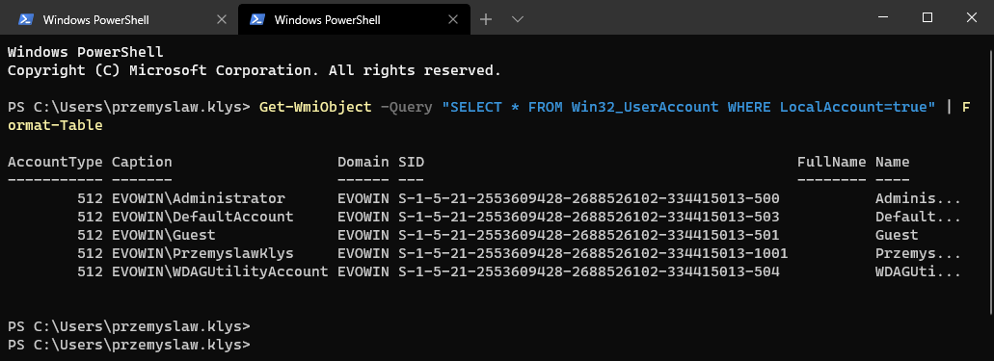
Task: Click the SID ending in -500
Action: (x=589, y=198)
